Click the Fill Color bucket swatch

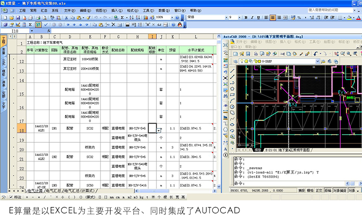click(349, 17)
